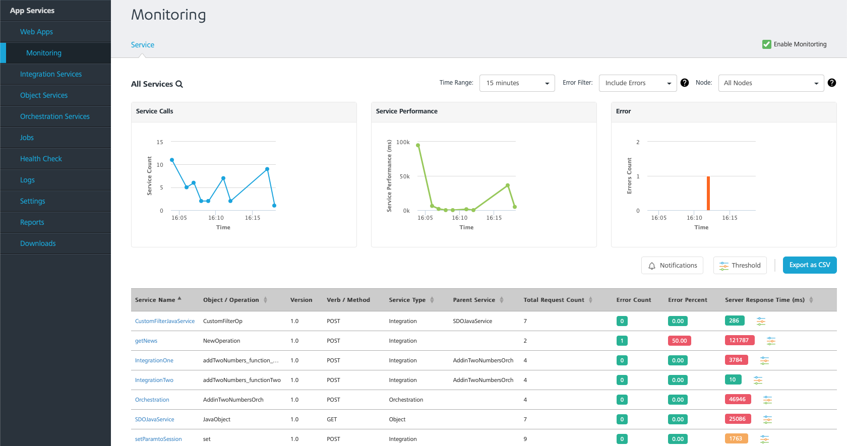Viewport: 847px width, 446px height.
Task: Click the search icon beside All Services
Action: [179, 84]
